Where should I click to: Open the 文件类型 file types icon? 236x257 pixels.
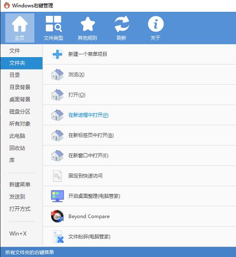(x=54, y=24)
